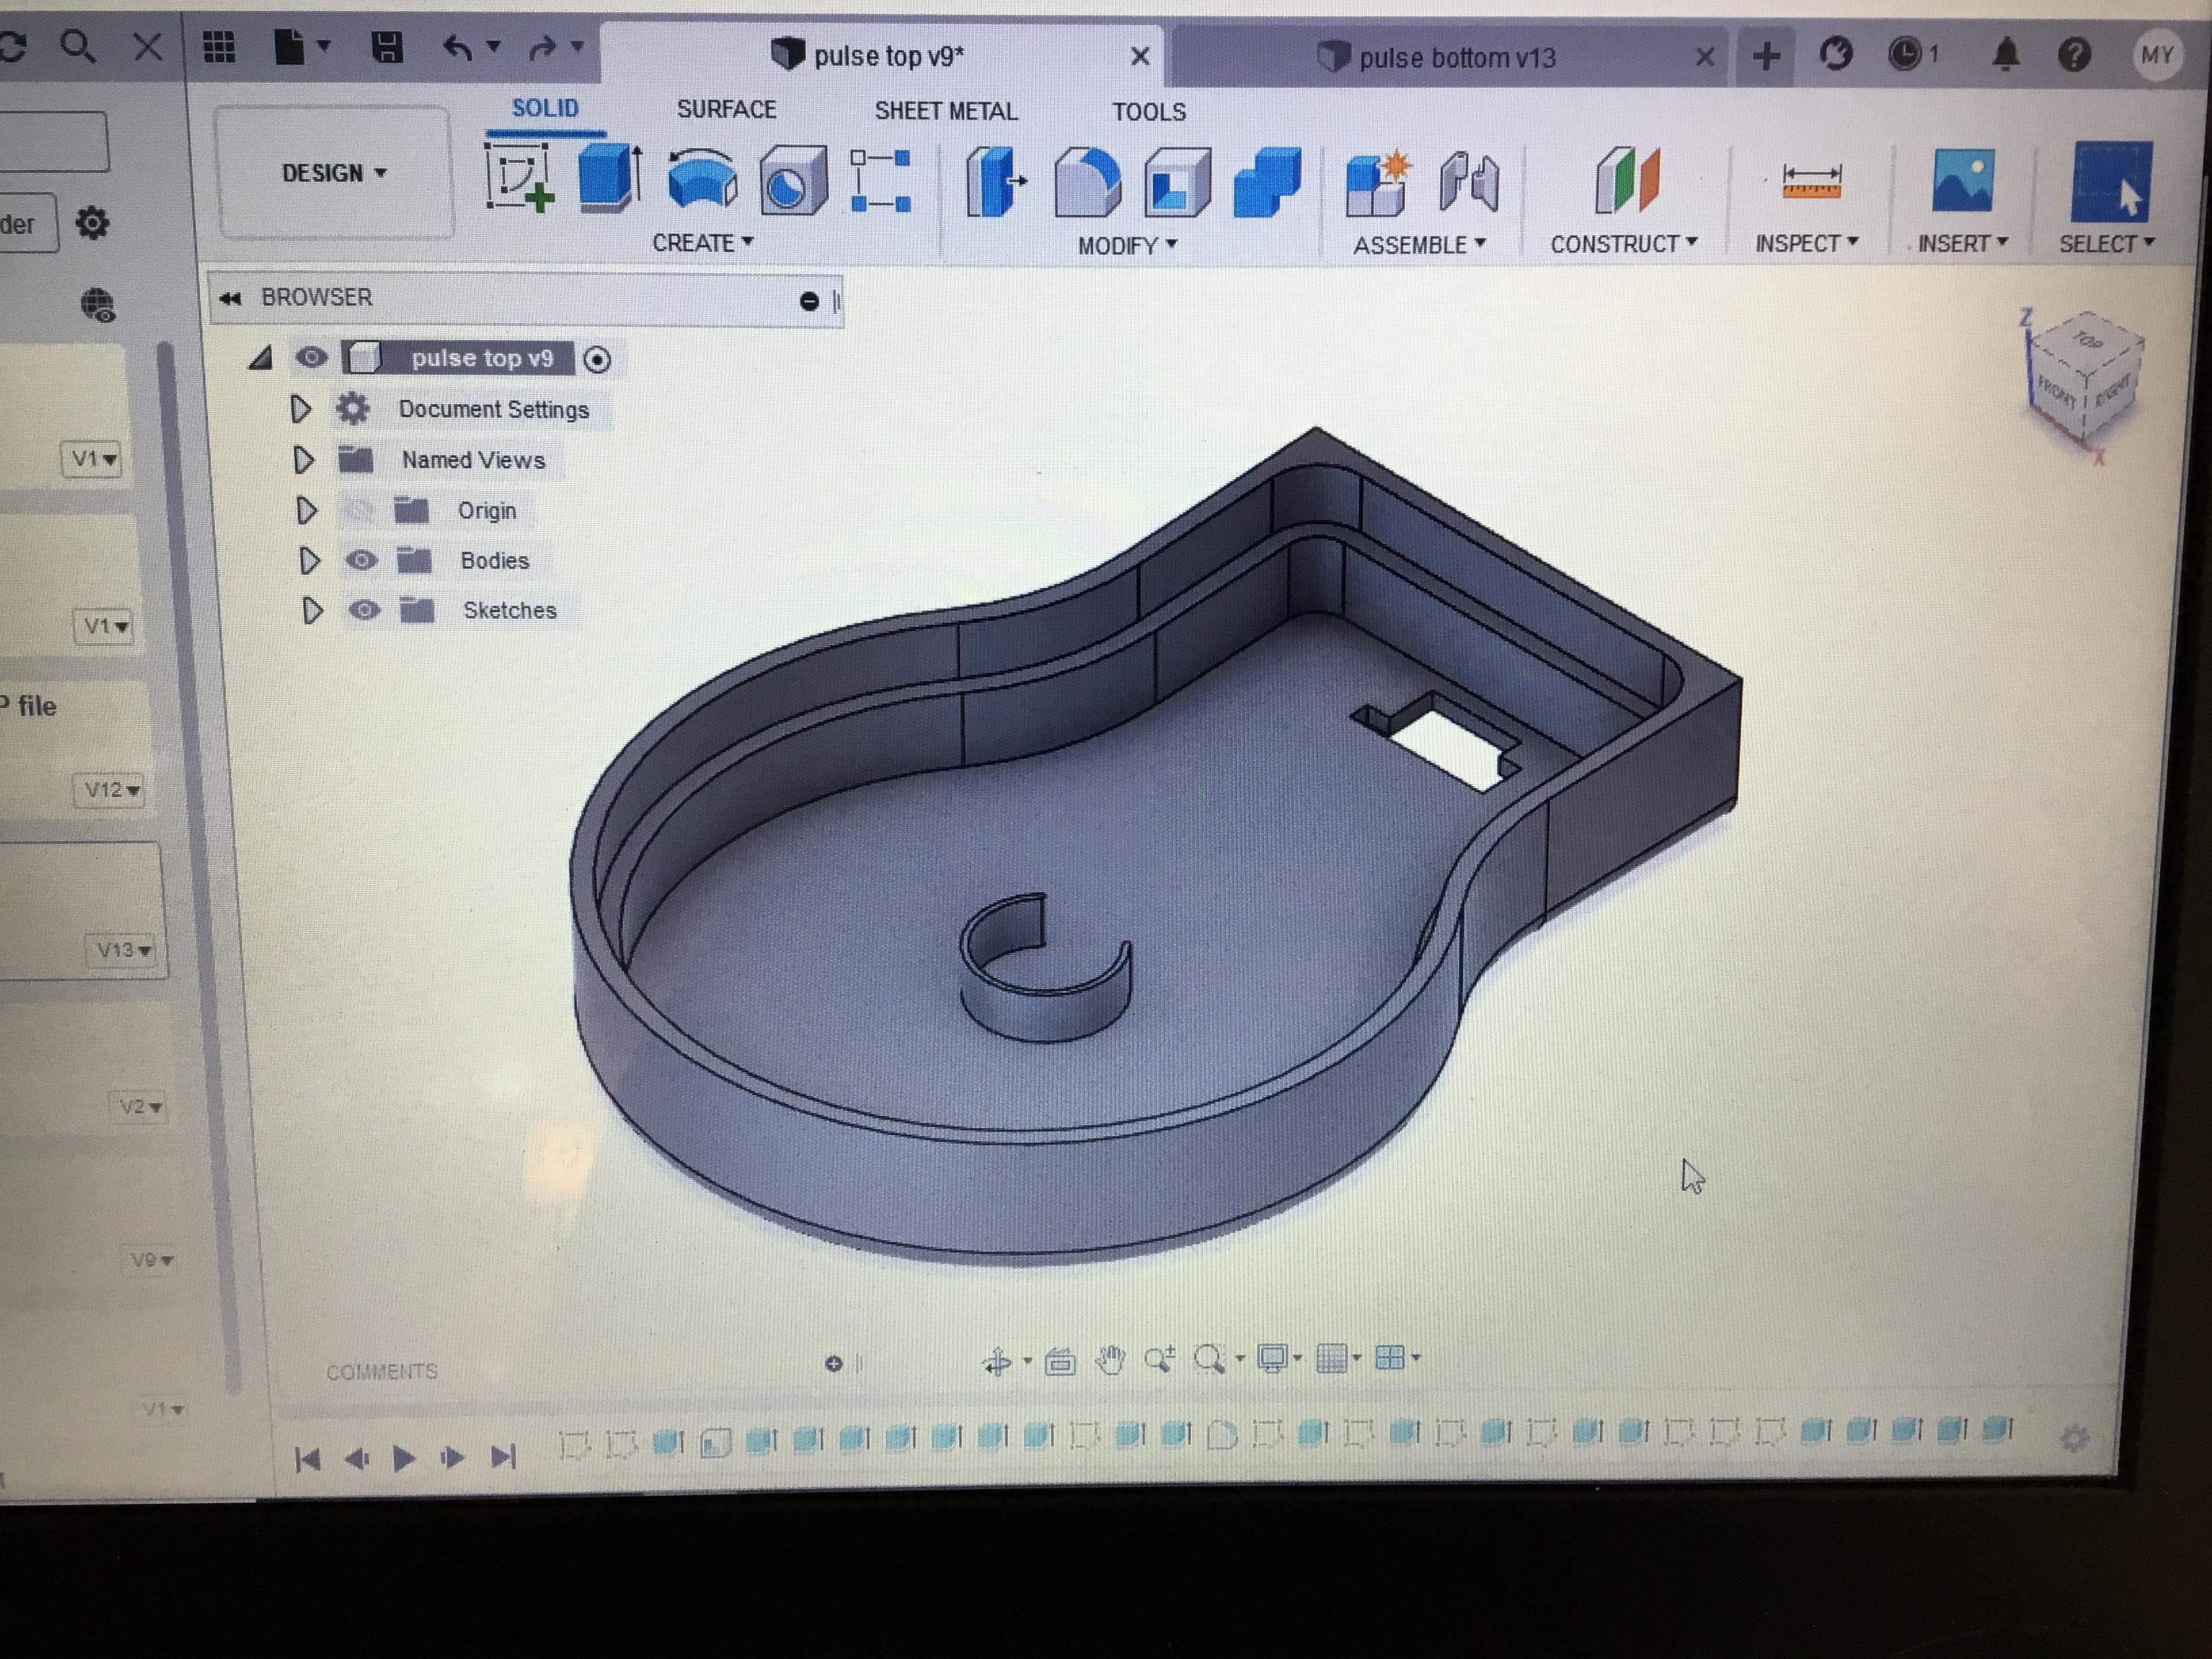Select the Measure tool
This screenshot has height=1659, width=2212.
tap(1811, 182)
